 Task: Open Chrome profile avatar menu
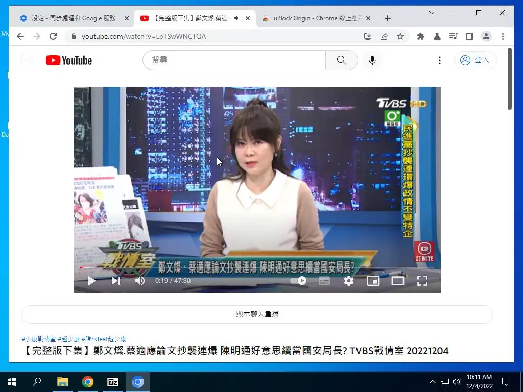(x=486, y=36)
